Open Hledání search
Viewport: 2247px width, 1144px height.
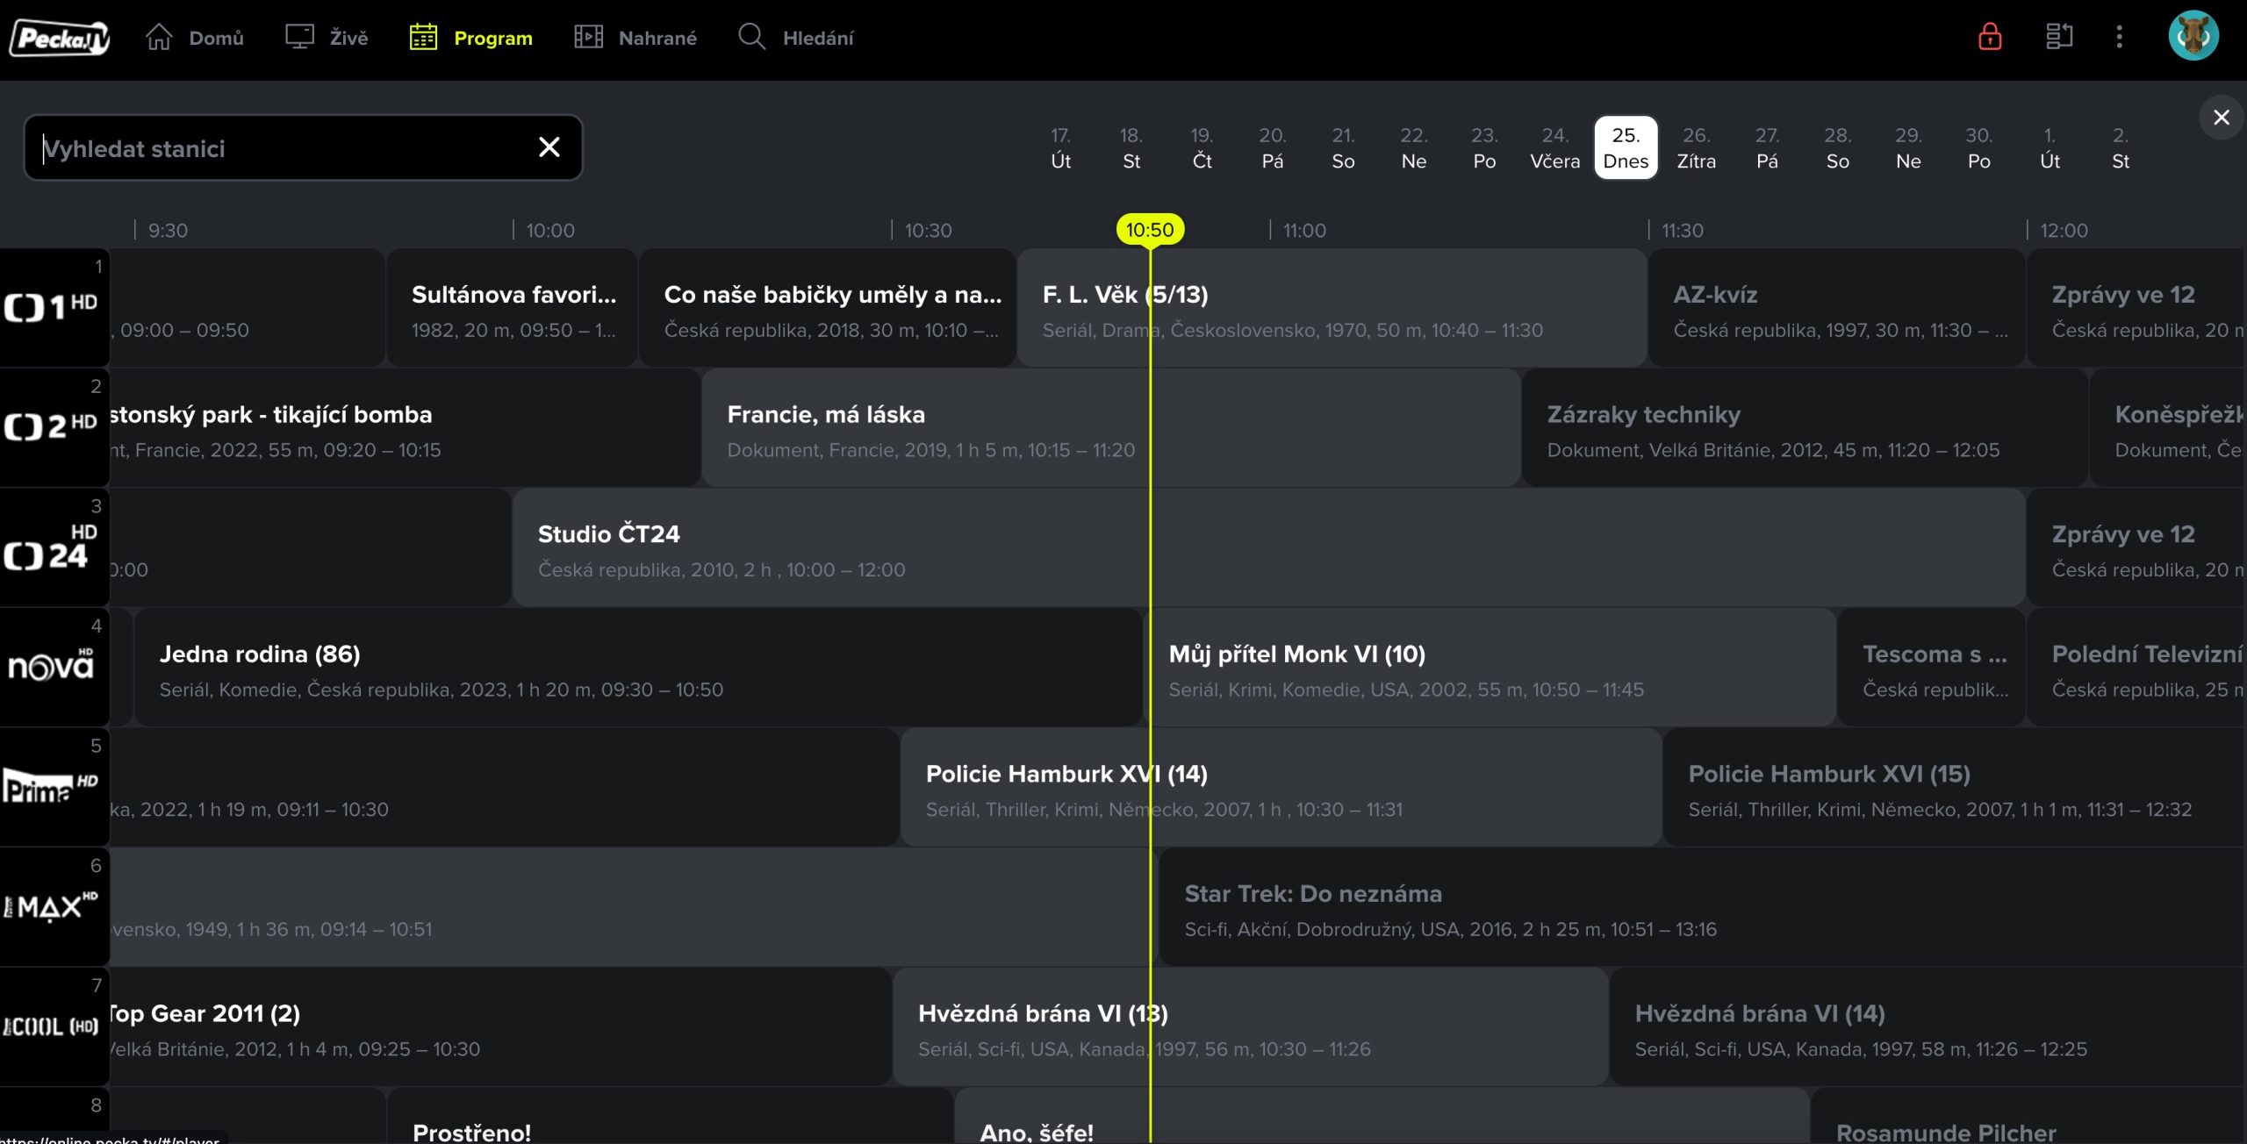click(796, 38)
